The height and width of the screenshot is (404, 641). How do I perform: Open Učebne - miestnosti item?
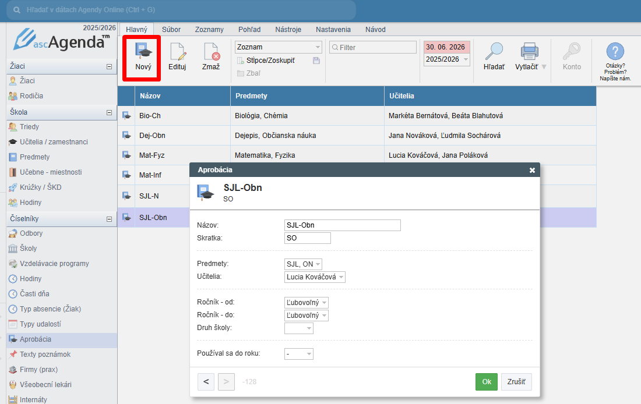click(51, 172)
